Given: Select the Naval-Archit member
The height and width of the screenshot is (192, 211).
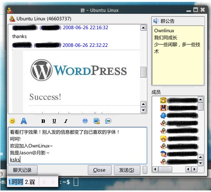Looking at the screenshot, I should 179,146.
